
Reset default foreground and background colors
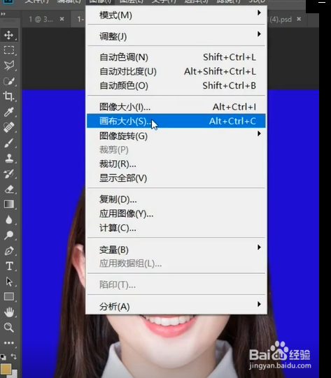click(3, 356)
